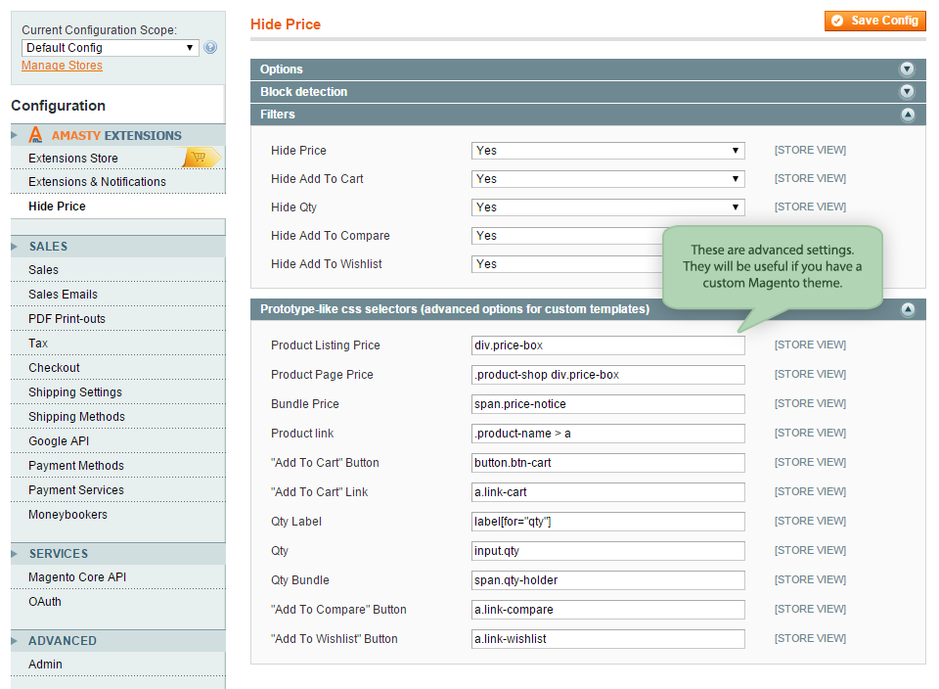
Task: Click the "Add To Cart" Link field
Action: click(x=607, y=492)
